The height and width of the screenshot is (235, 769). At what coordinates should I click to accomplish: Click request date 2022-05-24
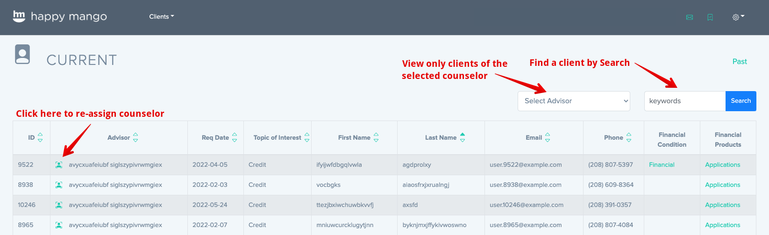[210, 205]
